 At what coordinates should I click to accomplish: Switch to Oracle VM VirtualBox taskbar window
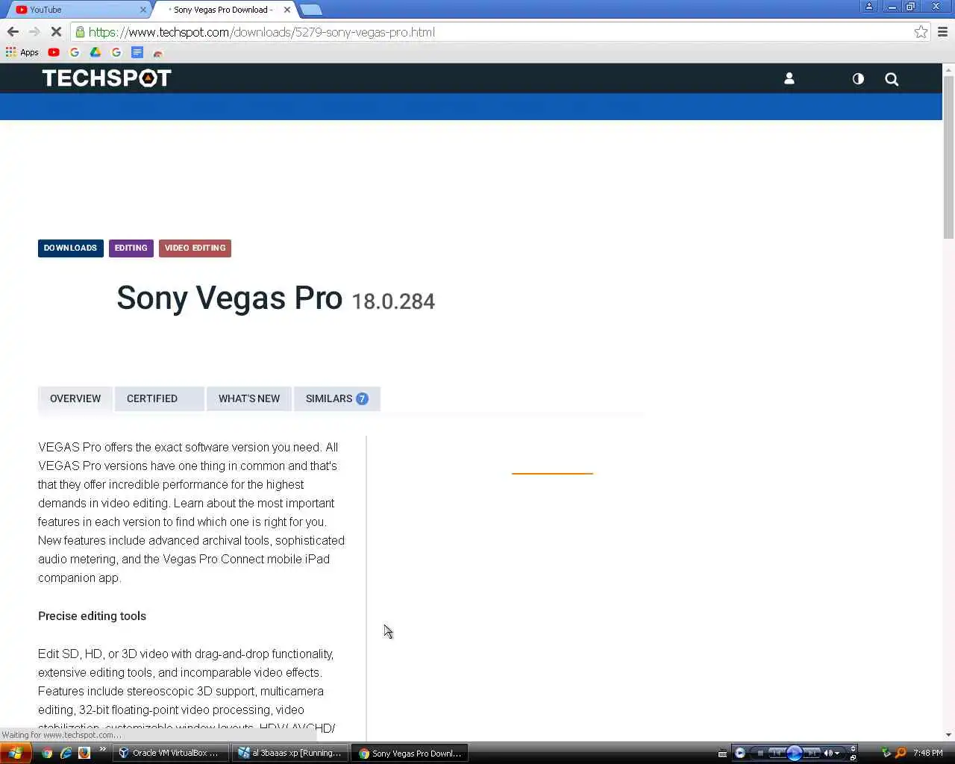point(171,753)
